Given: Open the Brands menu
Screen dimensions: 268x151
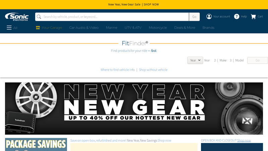Looking at the screenshot, I should [208, 28].
